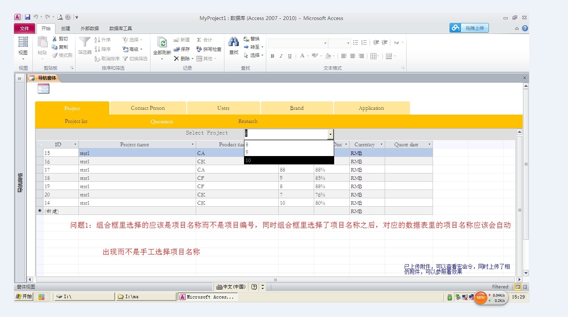Click the 剪切 (Cut) scissors icon
Image resolution: width=568 pixels, height=317 pixels.
[x=55, y=39]
